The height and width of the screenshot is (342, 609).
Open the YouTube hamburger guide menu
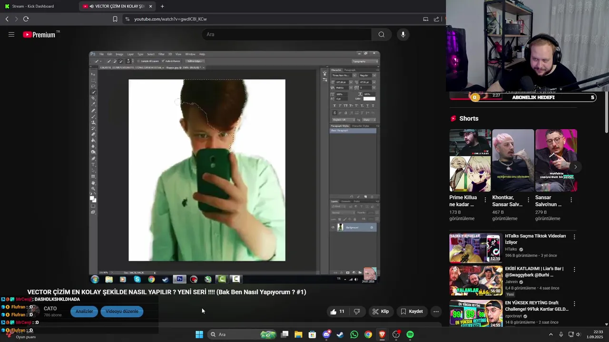(11, 34)
